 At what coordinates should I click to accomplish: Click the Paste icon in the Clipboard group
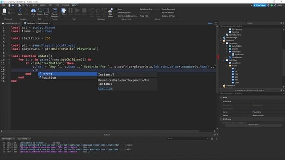pyautogui.click(x=4, y=11)
